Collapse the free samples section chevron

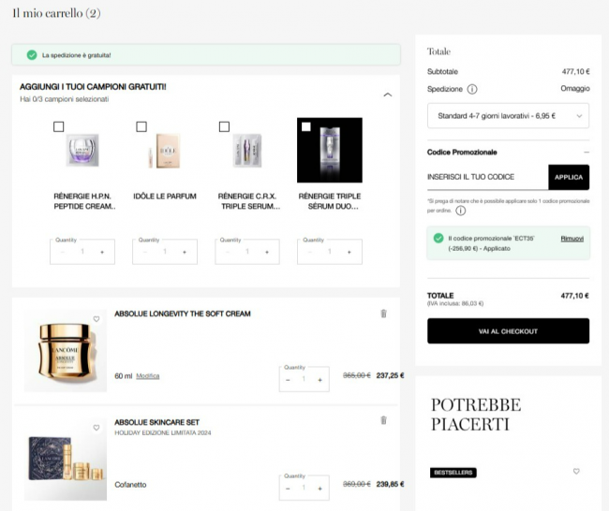[388, 95]
